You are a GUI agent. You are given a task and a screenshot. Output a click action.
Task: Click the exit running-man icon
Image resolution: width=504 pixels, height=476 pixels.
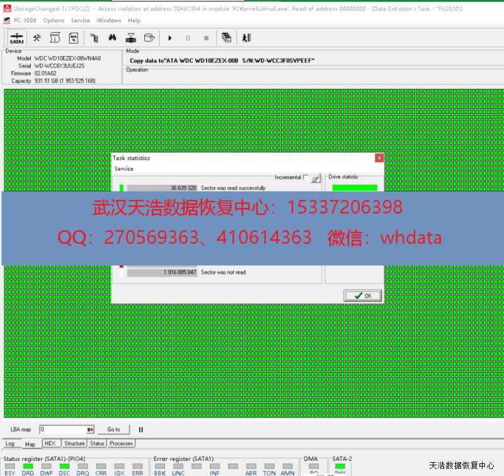point(246,38)
